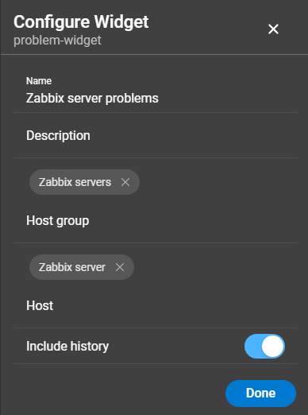Click the 'problem-widget' subtitle text
Image resolution: width=308 pixels, height=415 pixels.
click(x=57, y=41)
